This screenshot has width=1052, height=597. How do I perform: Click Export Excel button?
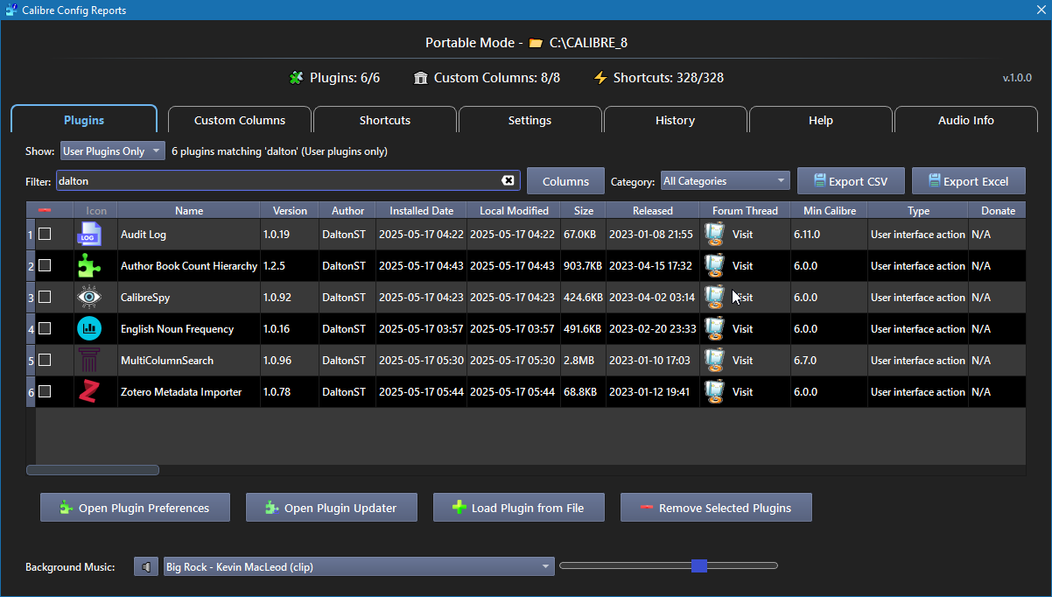point(969,181)
